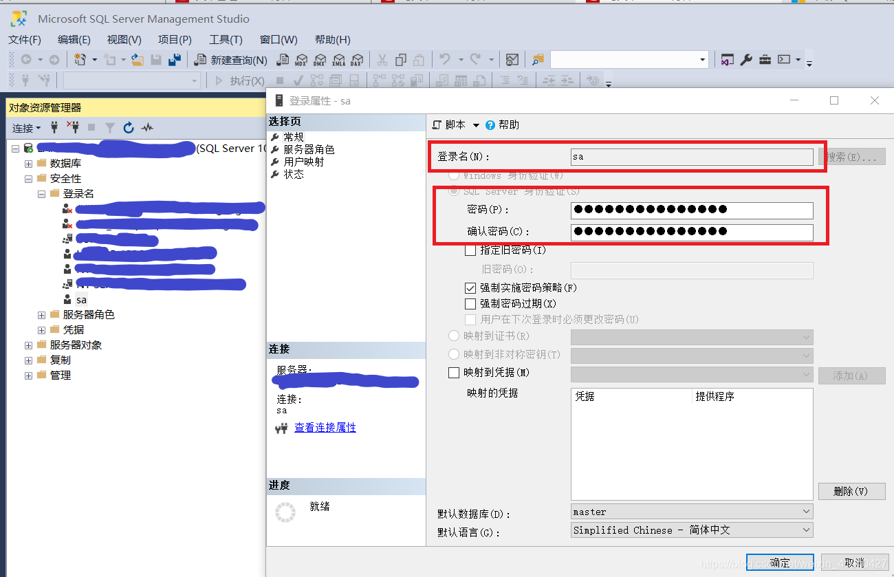Collapse the 安全性 tree node

click(x=28, y=179)
